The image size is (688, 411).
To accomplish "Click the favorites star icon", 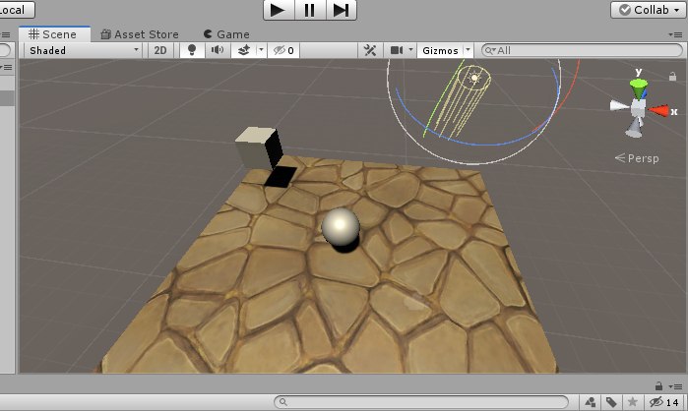I will click(x=632, y=402).
